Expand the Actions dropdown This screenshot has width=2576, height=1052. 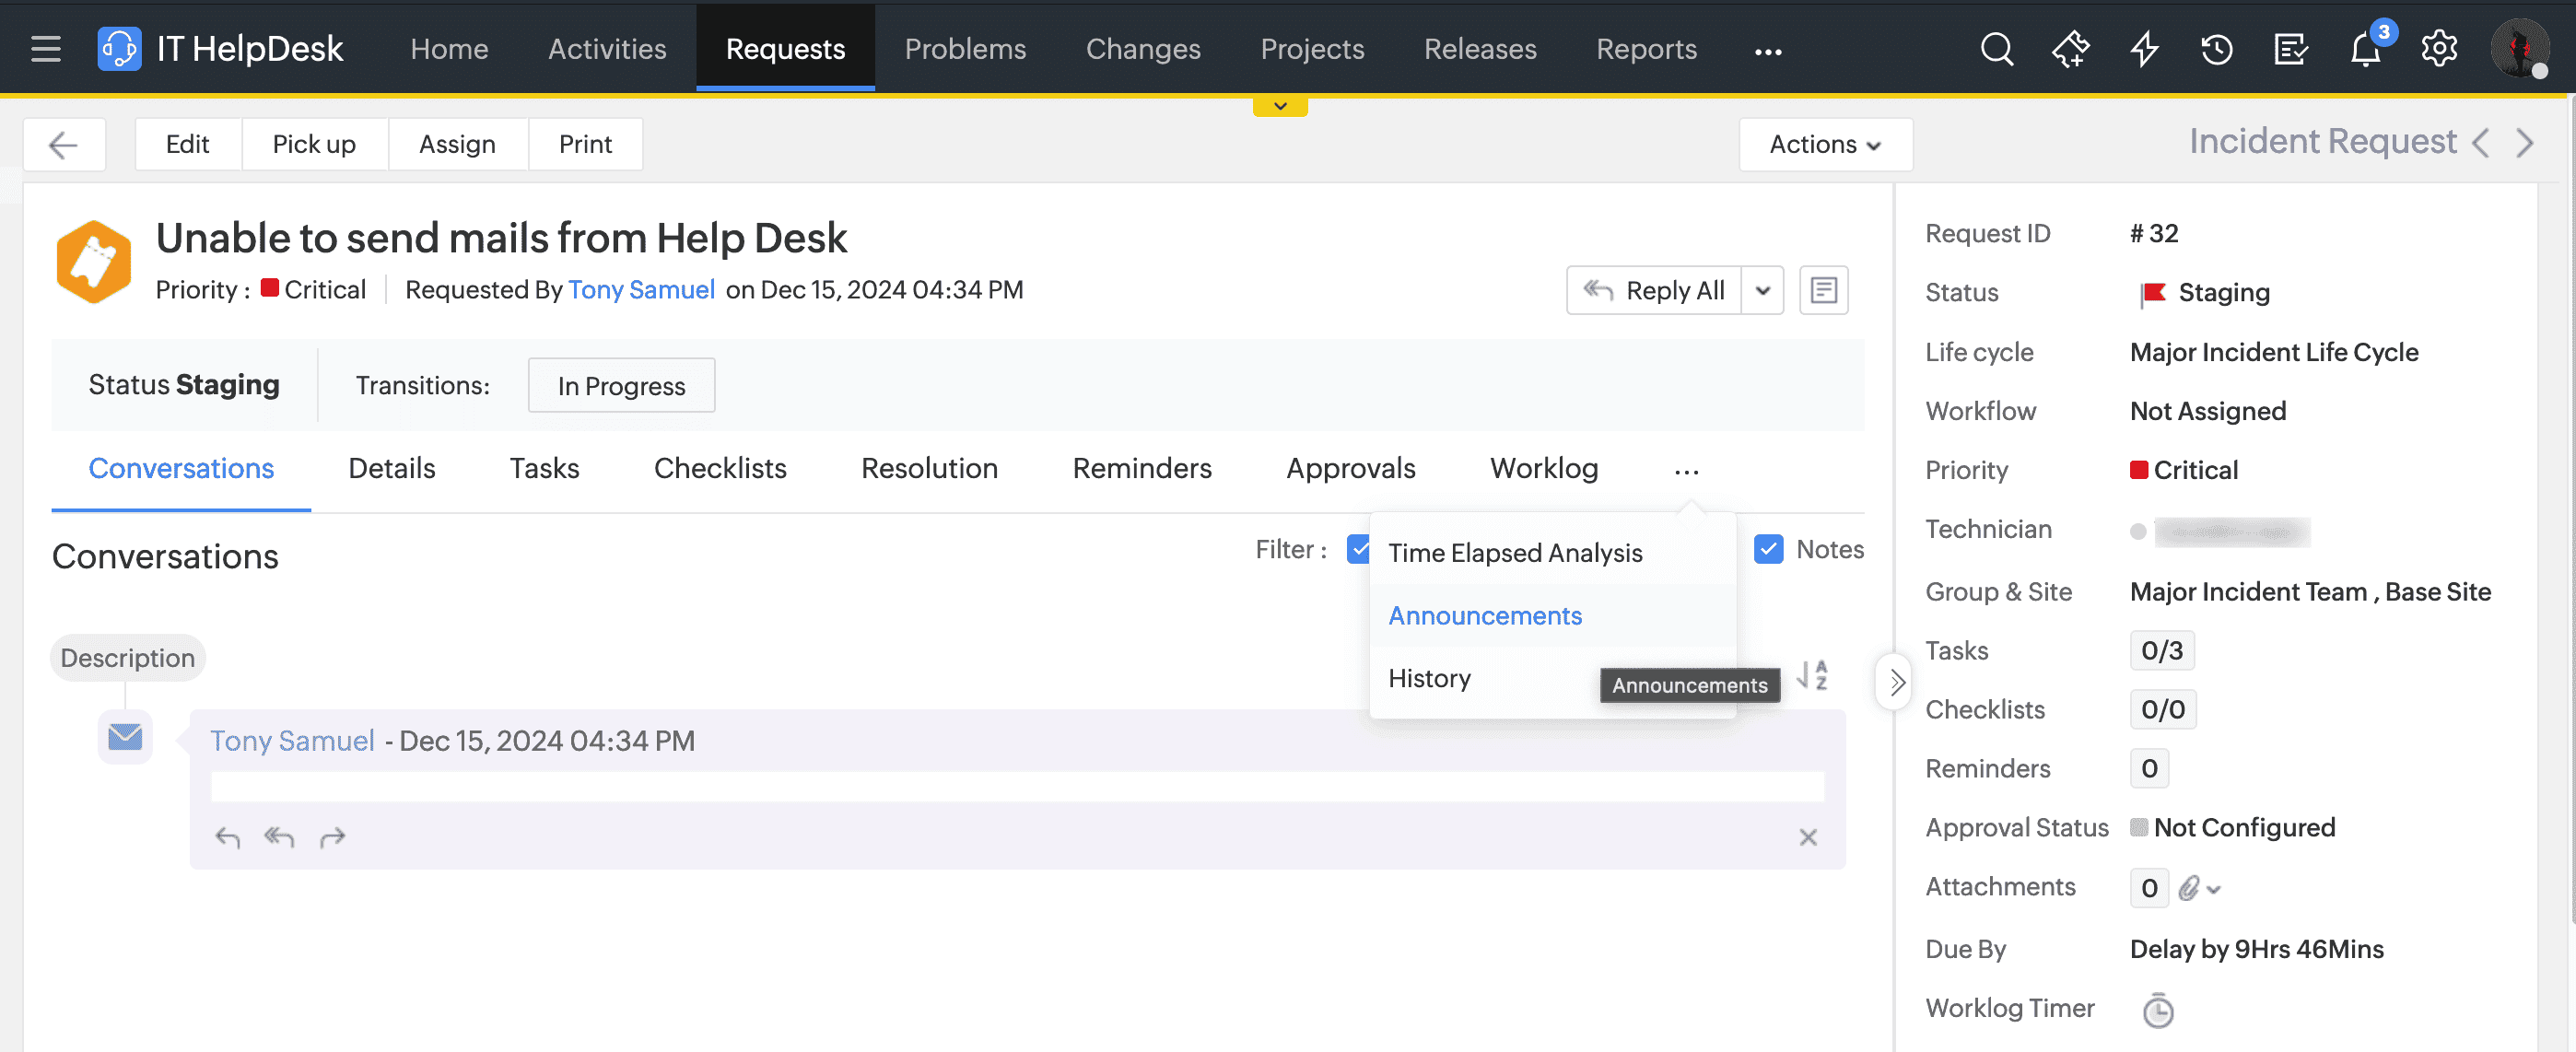[1825, 144]
